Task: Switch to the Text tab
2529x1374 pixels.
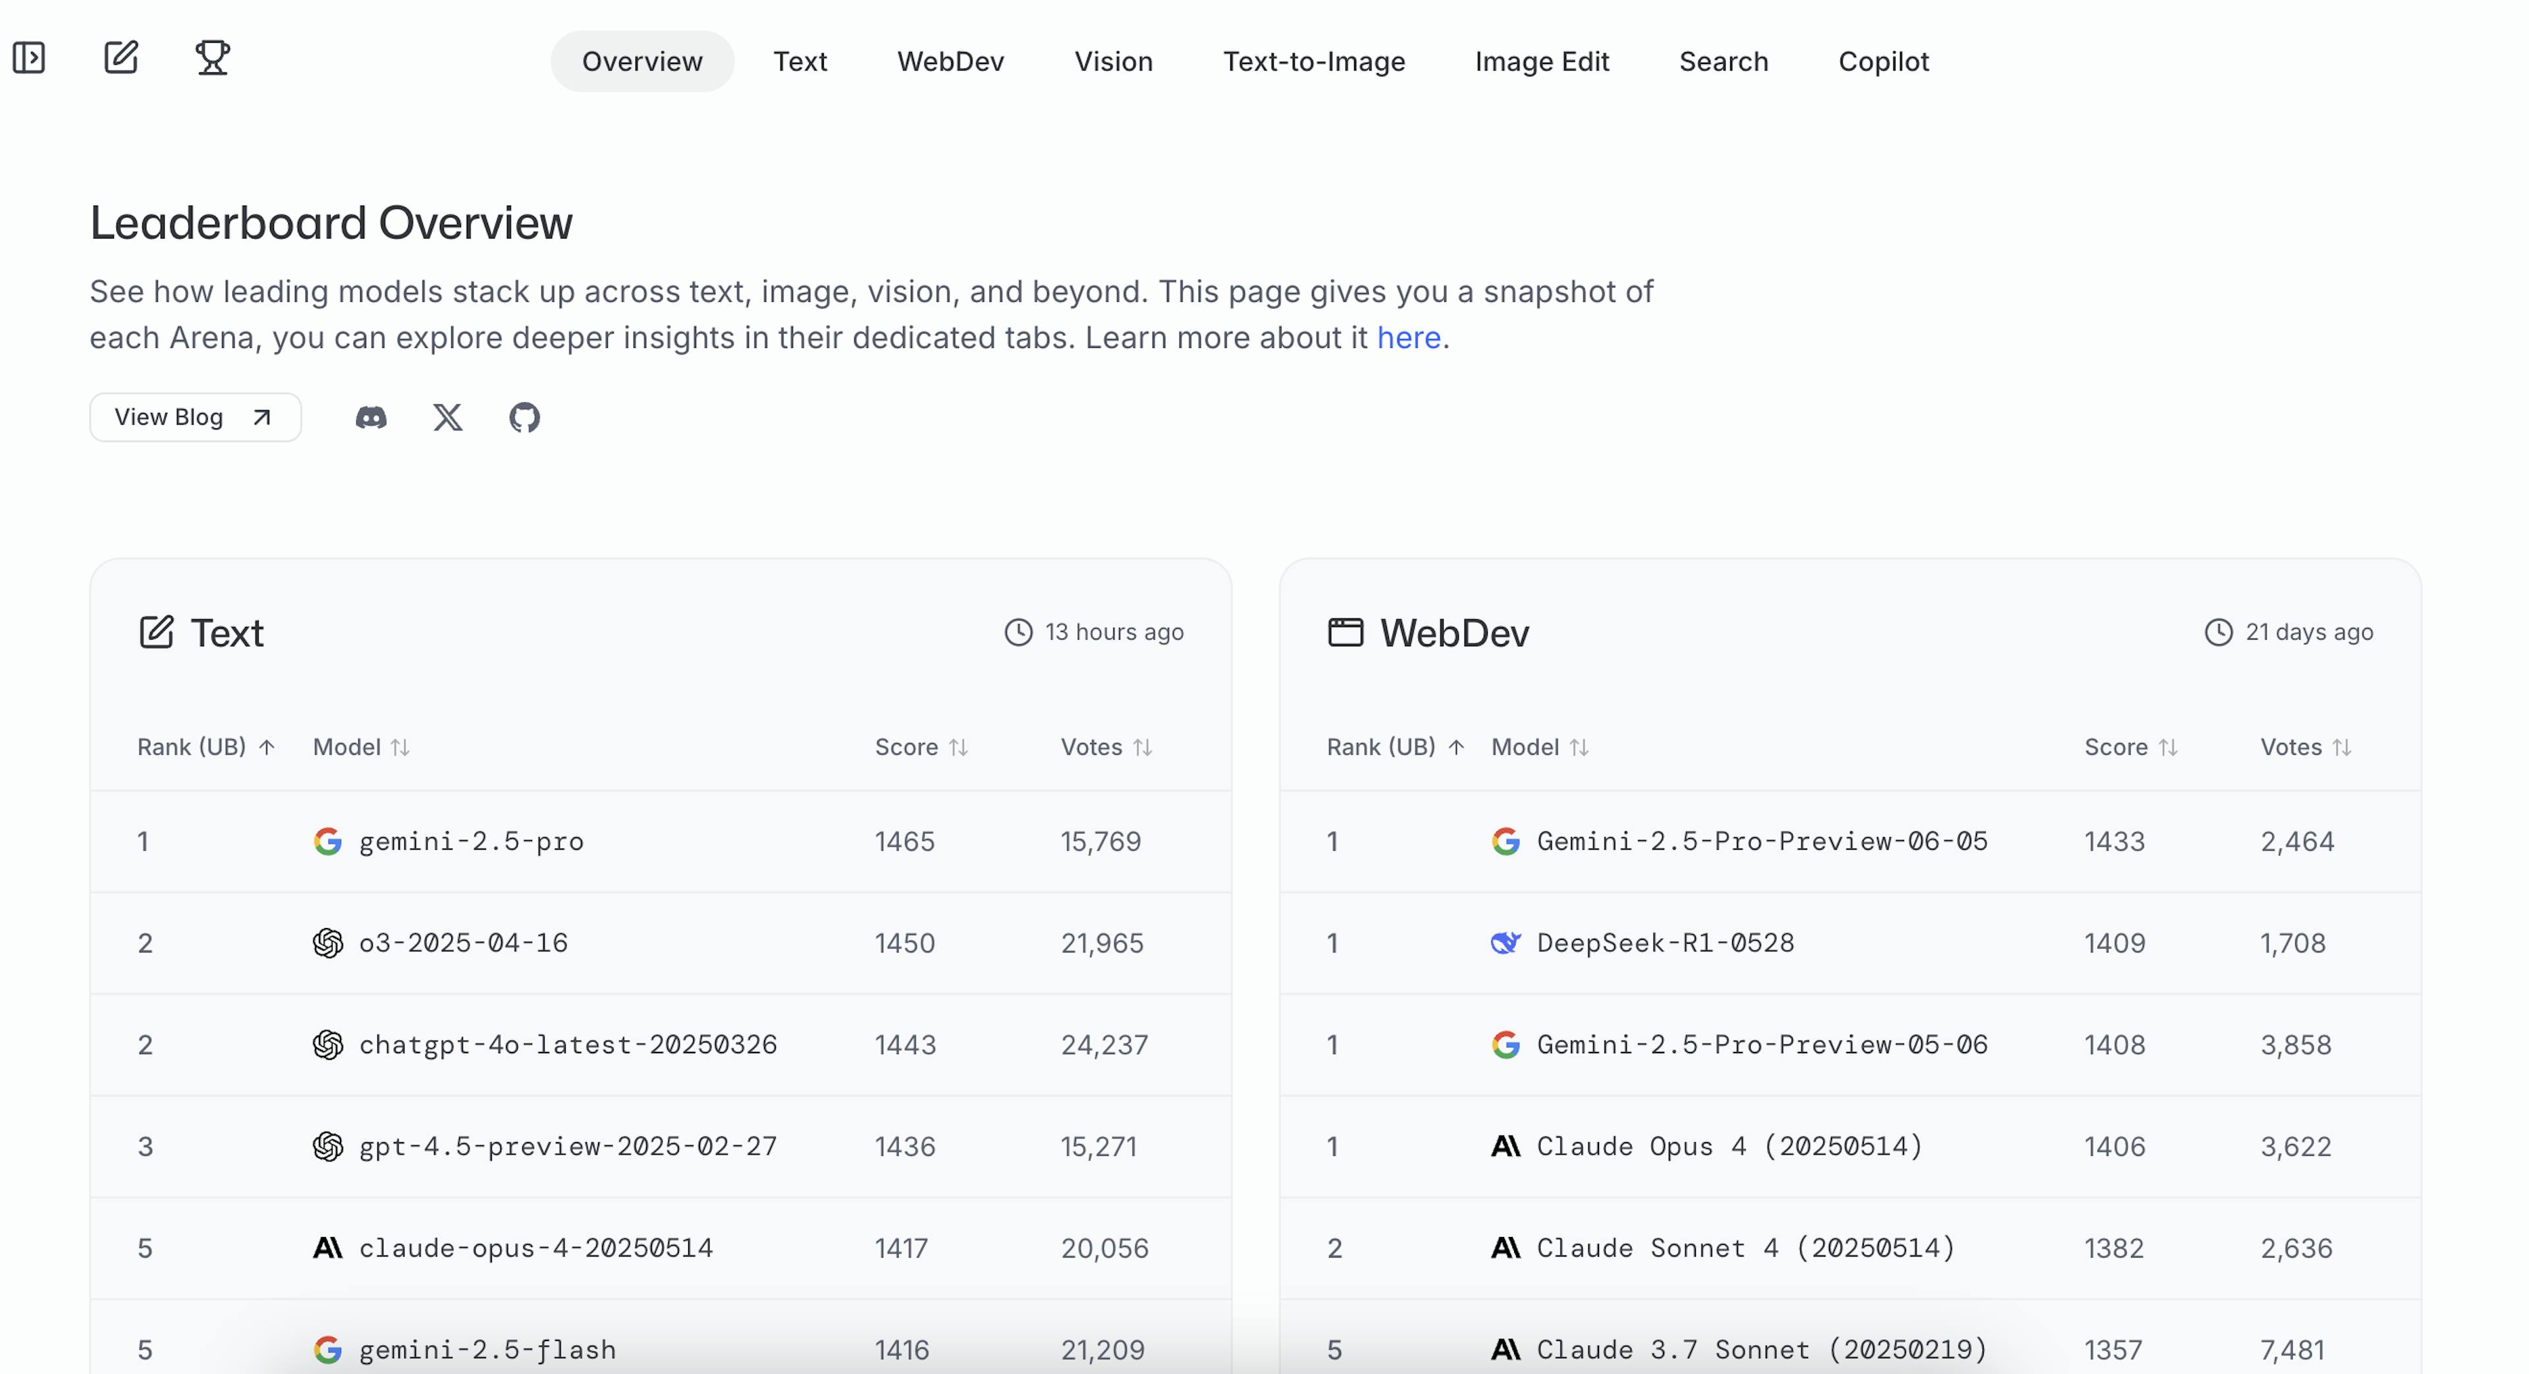Action: pos(800,62)
